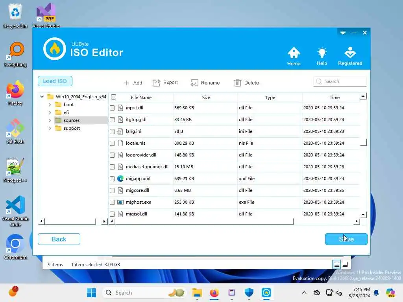Open the Windows Start menu
The image size is (403, 302).
91,293
